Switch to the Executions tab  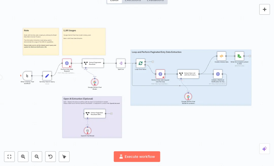pyautogui.click(x=133, y=1)
